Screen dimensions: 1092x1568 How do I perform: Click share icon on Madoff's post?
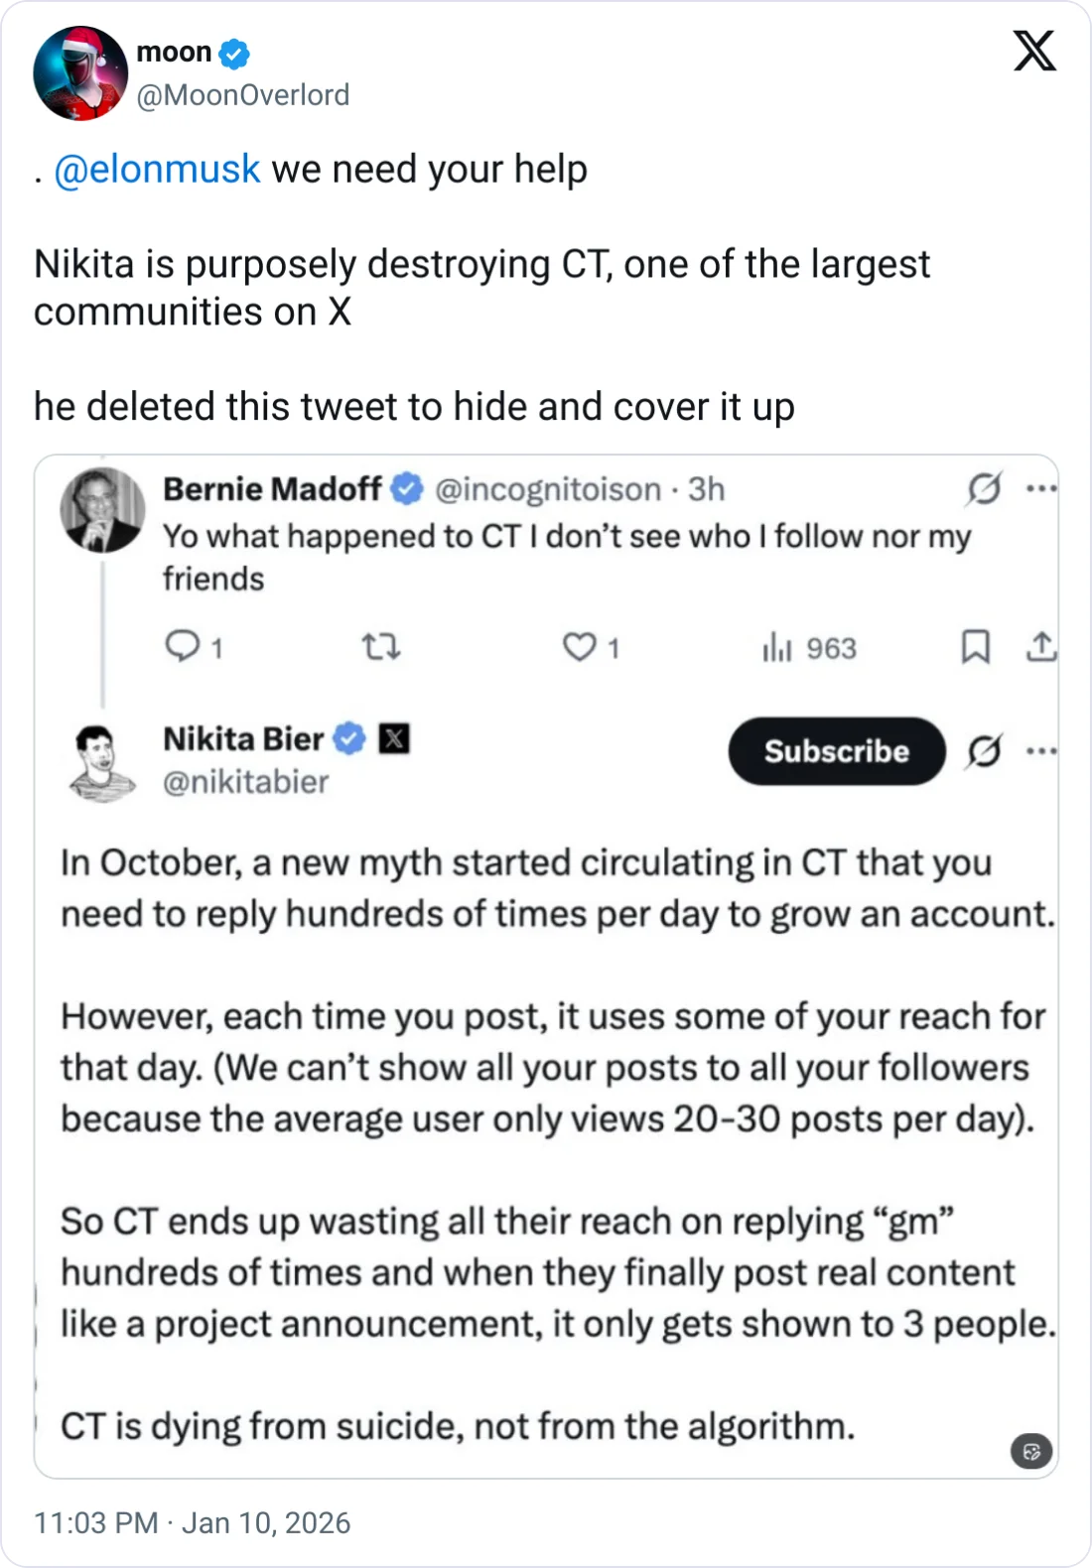(1040, 648)
